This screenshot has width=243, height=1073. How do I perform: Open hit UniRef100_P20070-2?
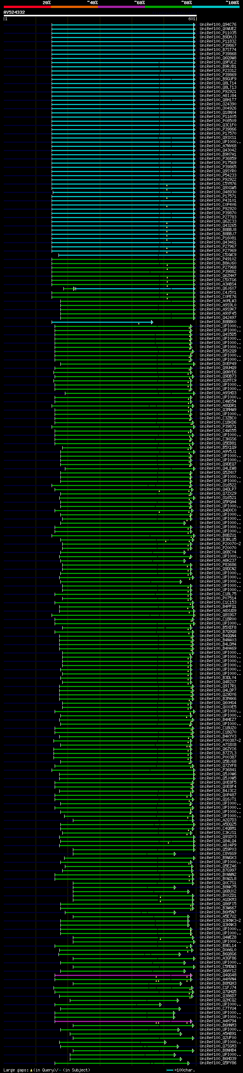pyautogui.click(x=220, y=544)
